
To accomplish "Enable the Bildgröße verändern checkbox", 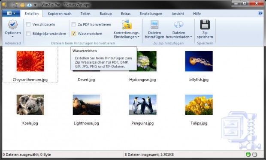I will click(x=28, y=34).
